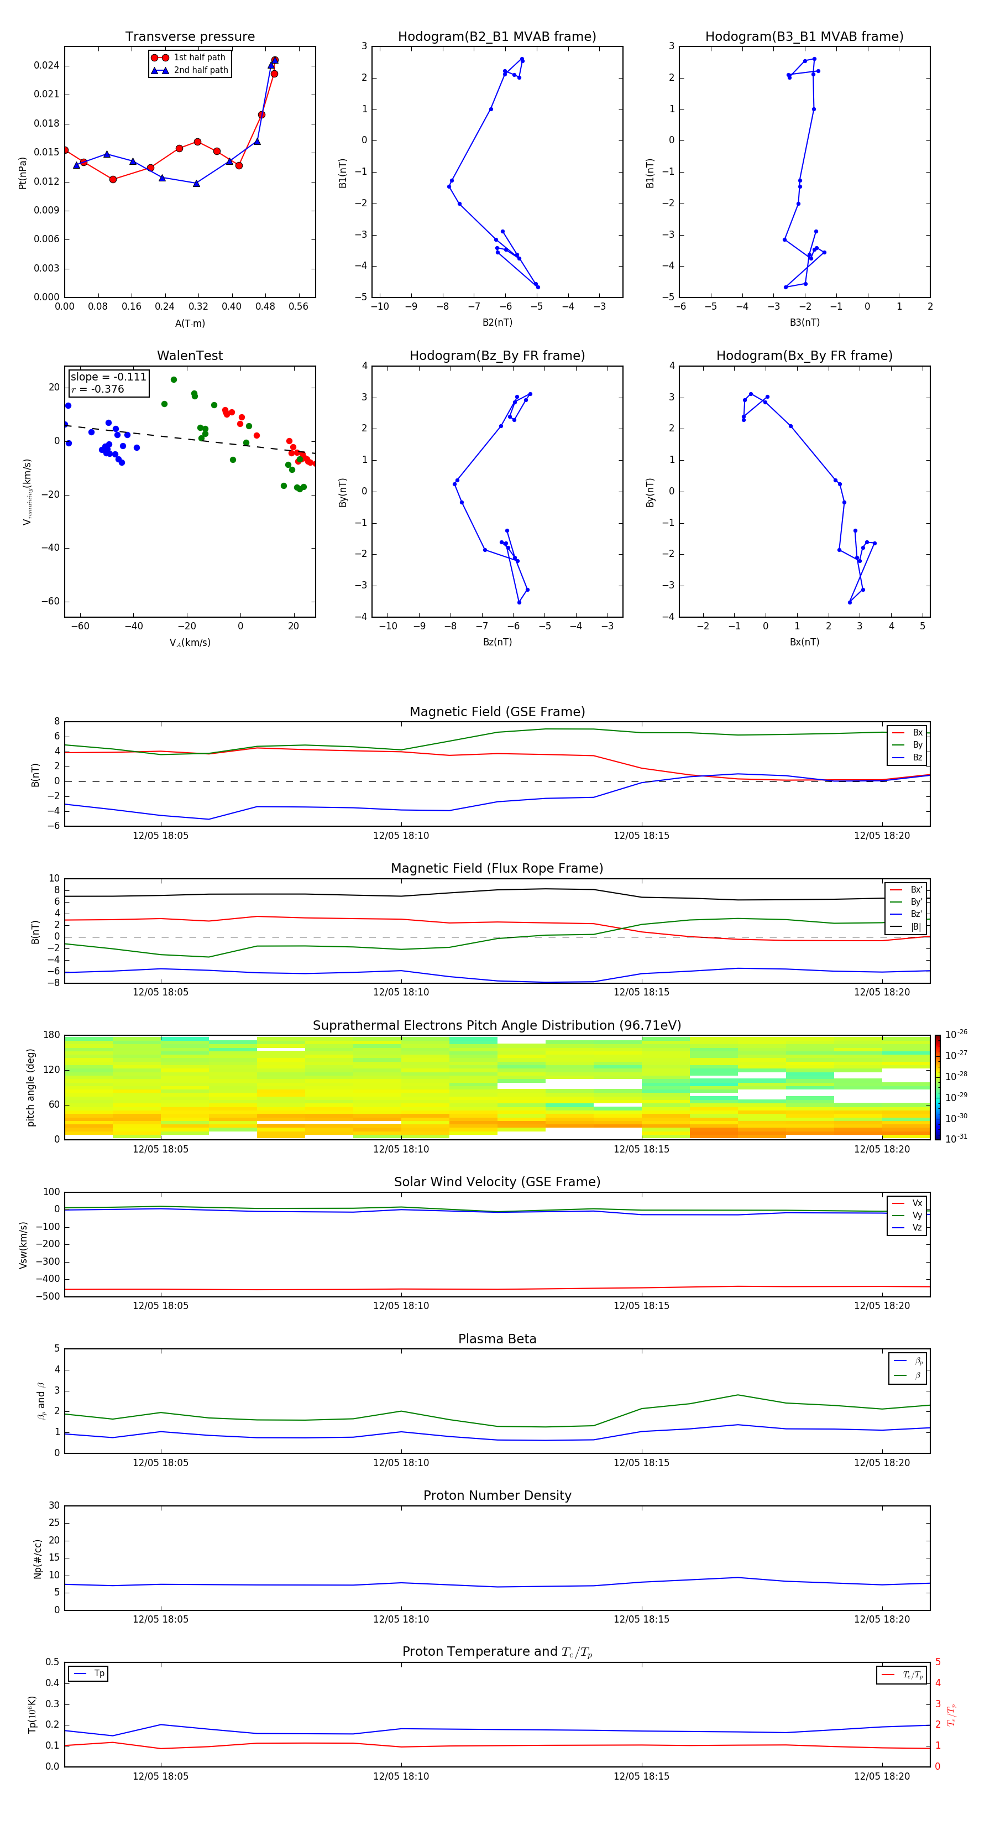This screenshot has width=995, height=1825.
Task: Click the '10^-31' colorbar tick label
Action: click(956, 1139)
